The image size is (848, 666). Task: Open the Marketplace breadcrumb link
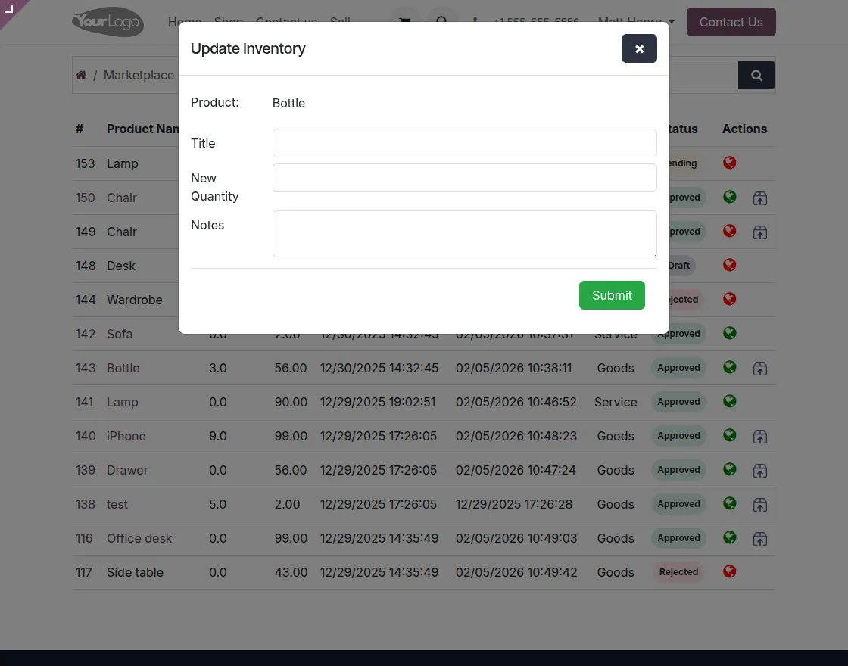pyautogui.click(x=139, y=75)
